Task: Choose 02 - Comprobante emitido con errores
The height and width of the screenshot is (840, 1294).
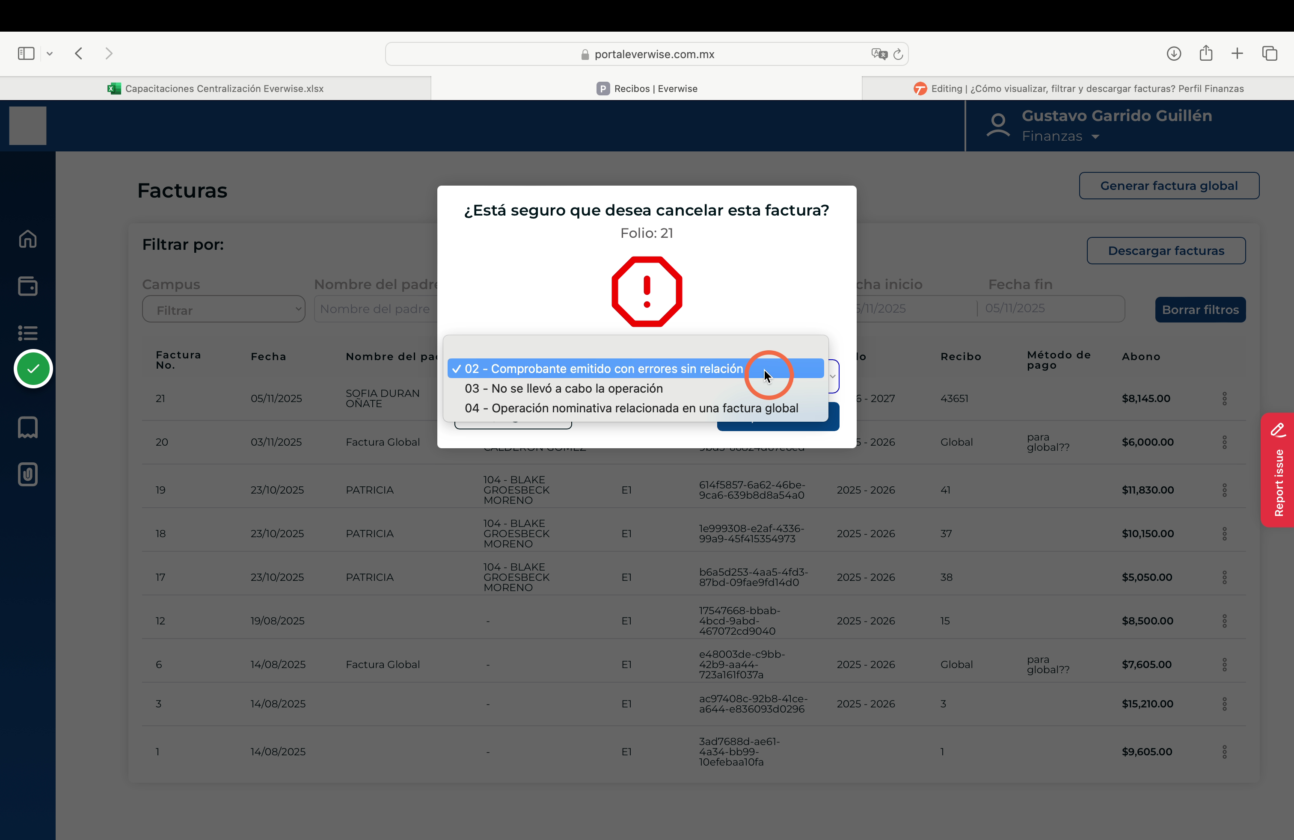Action: [x=635, y=369]
